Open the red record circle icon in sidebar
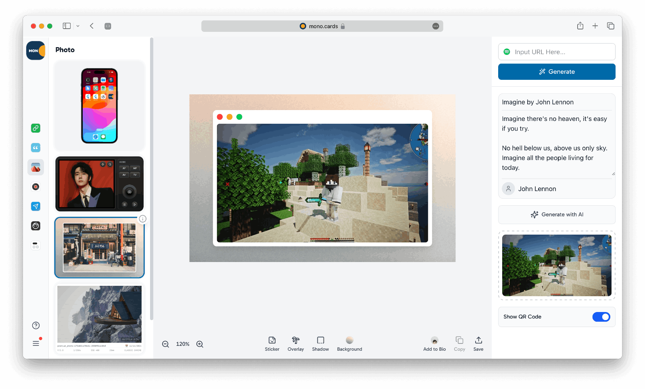 coord(35,187)
